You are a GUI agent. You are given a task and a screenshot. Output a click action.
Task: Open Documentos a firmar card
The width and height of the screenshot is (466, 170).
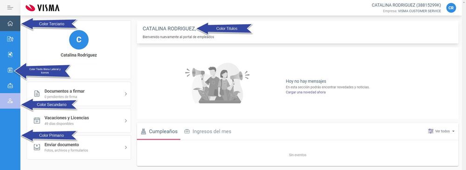click(79, 94)
